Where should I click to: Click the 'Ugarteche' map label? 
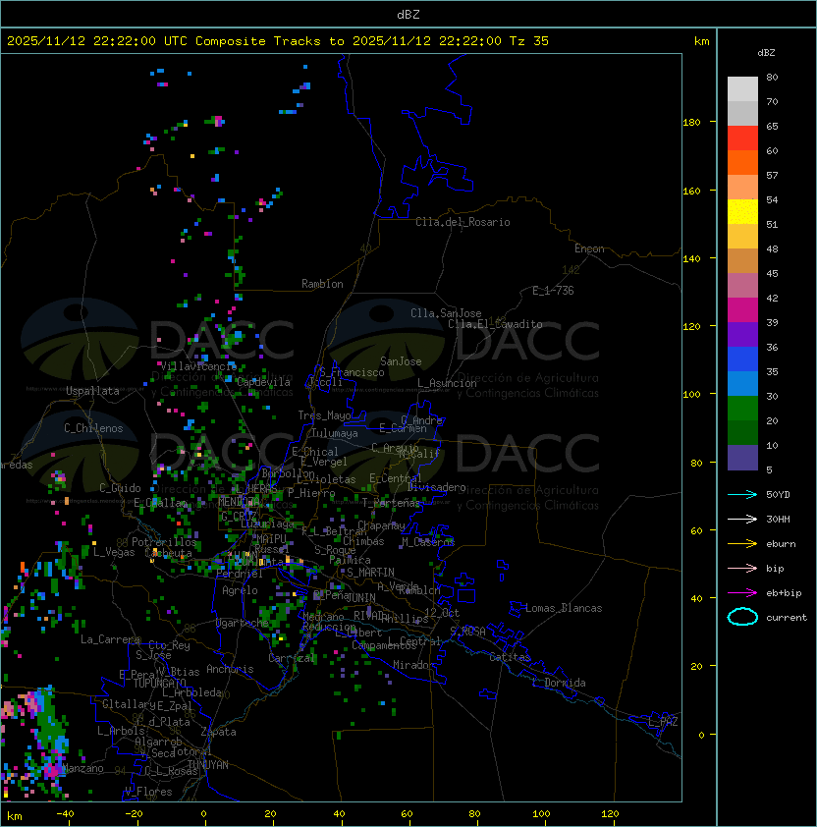point(243,623)
